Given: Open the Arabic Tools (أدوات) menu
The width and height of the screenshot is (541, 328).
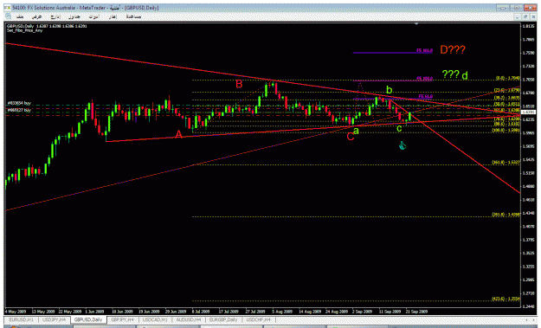Looking at the screenshot, I should pos(93,16).
